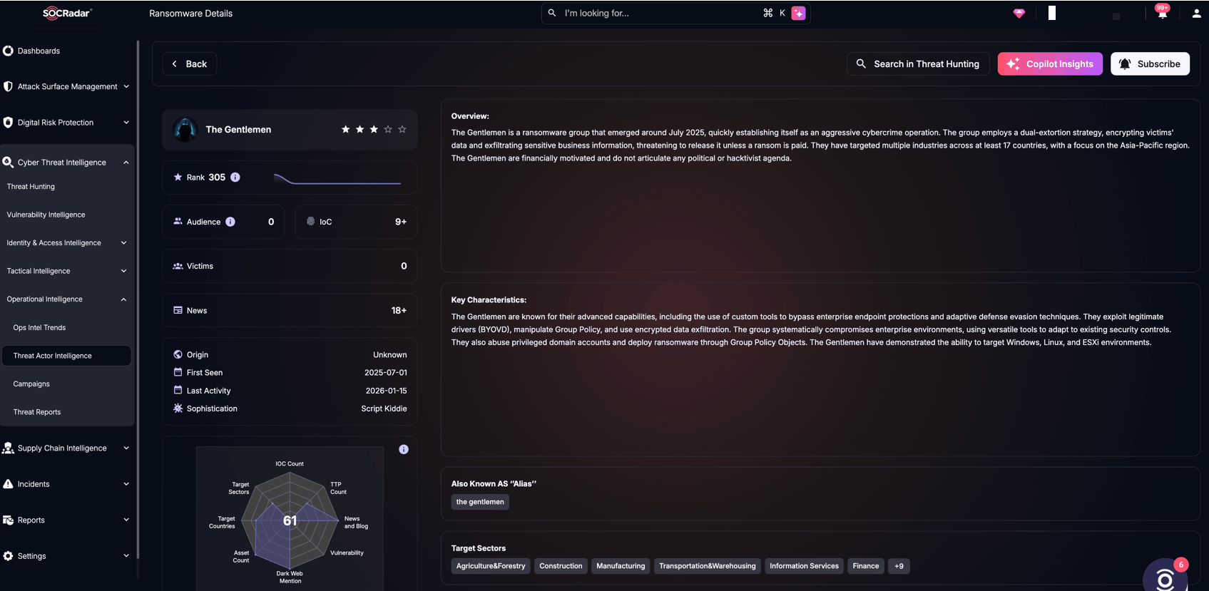Click the Digital Risk Protection icon
The width and height of the screenshot is (1209, 591).
[8, 123]
